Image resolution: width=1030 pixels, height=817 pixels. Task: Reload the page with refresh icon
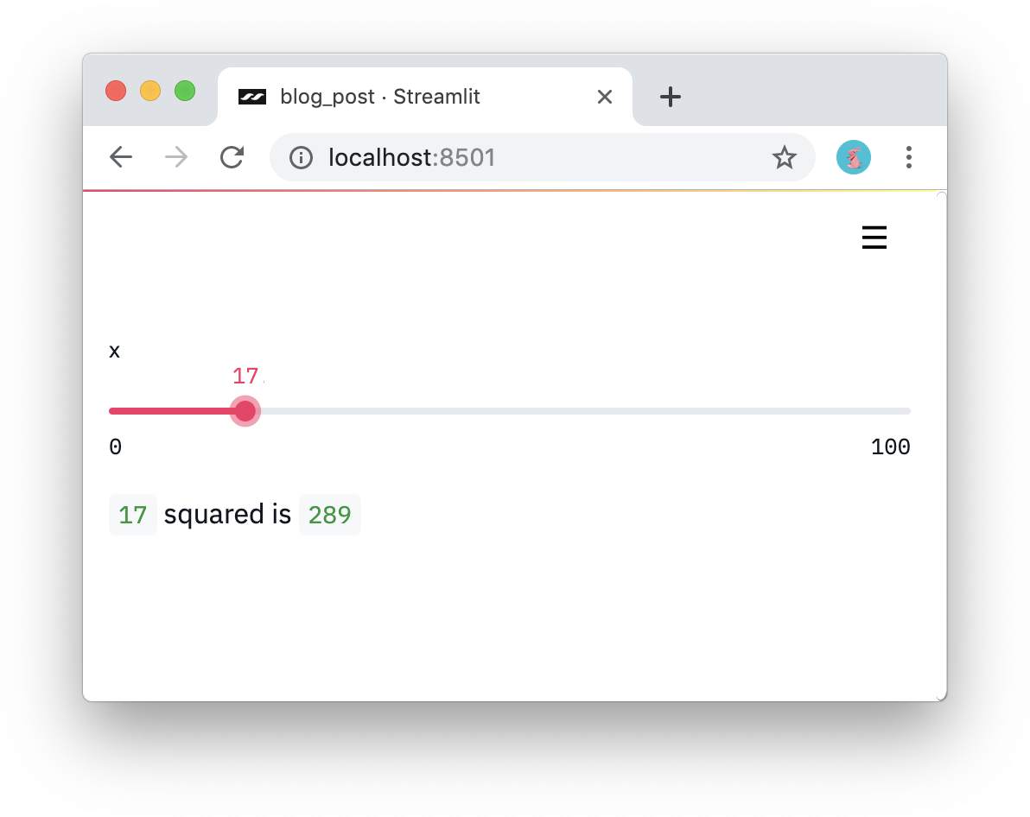tap(232, 157)
